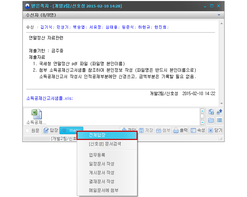This screenshot has width=247, height=197.
Task: Choose 결재문서 작성 menu entry
Action: [107, 181]
